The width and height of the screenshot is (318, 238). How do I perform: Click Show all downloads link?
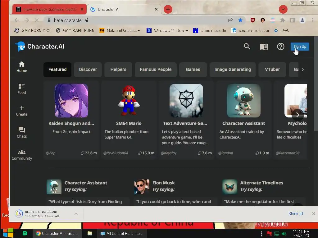coord(296,214)
